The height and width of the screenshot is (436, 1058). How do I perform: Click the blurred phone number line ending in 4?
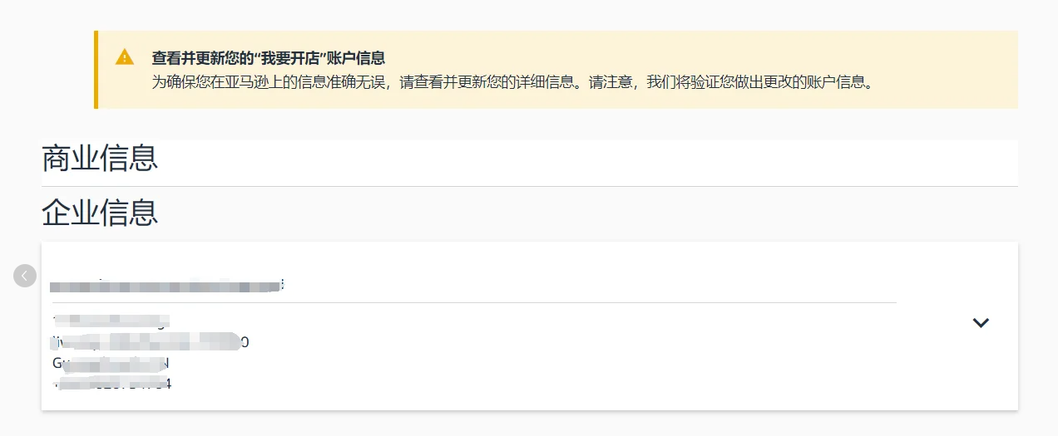pyautogui.click(x=111, y=385)
